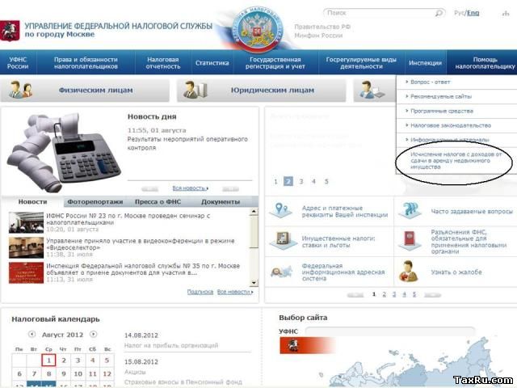Go to previous month in tax calendar
The height and width of the screenshot is (388, 517).
(32, 334)
